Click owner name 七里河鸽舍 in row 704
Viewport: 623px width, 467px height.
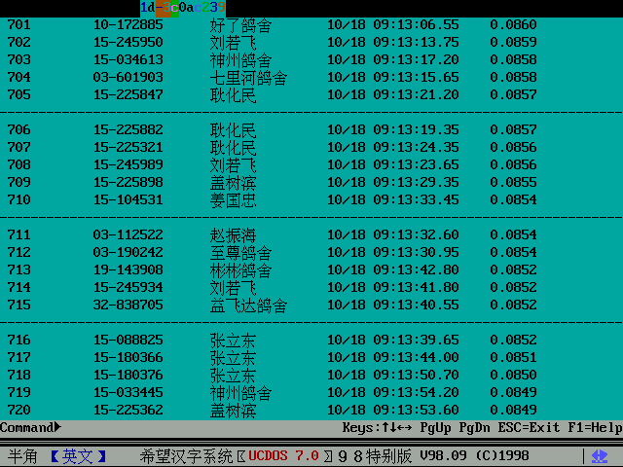[x=248, y=77]
